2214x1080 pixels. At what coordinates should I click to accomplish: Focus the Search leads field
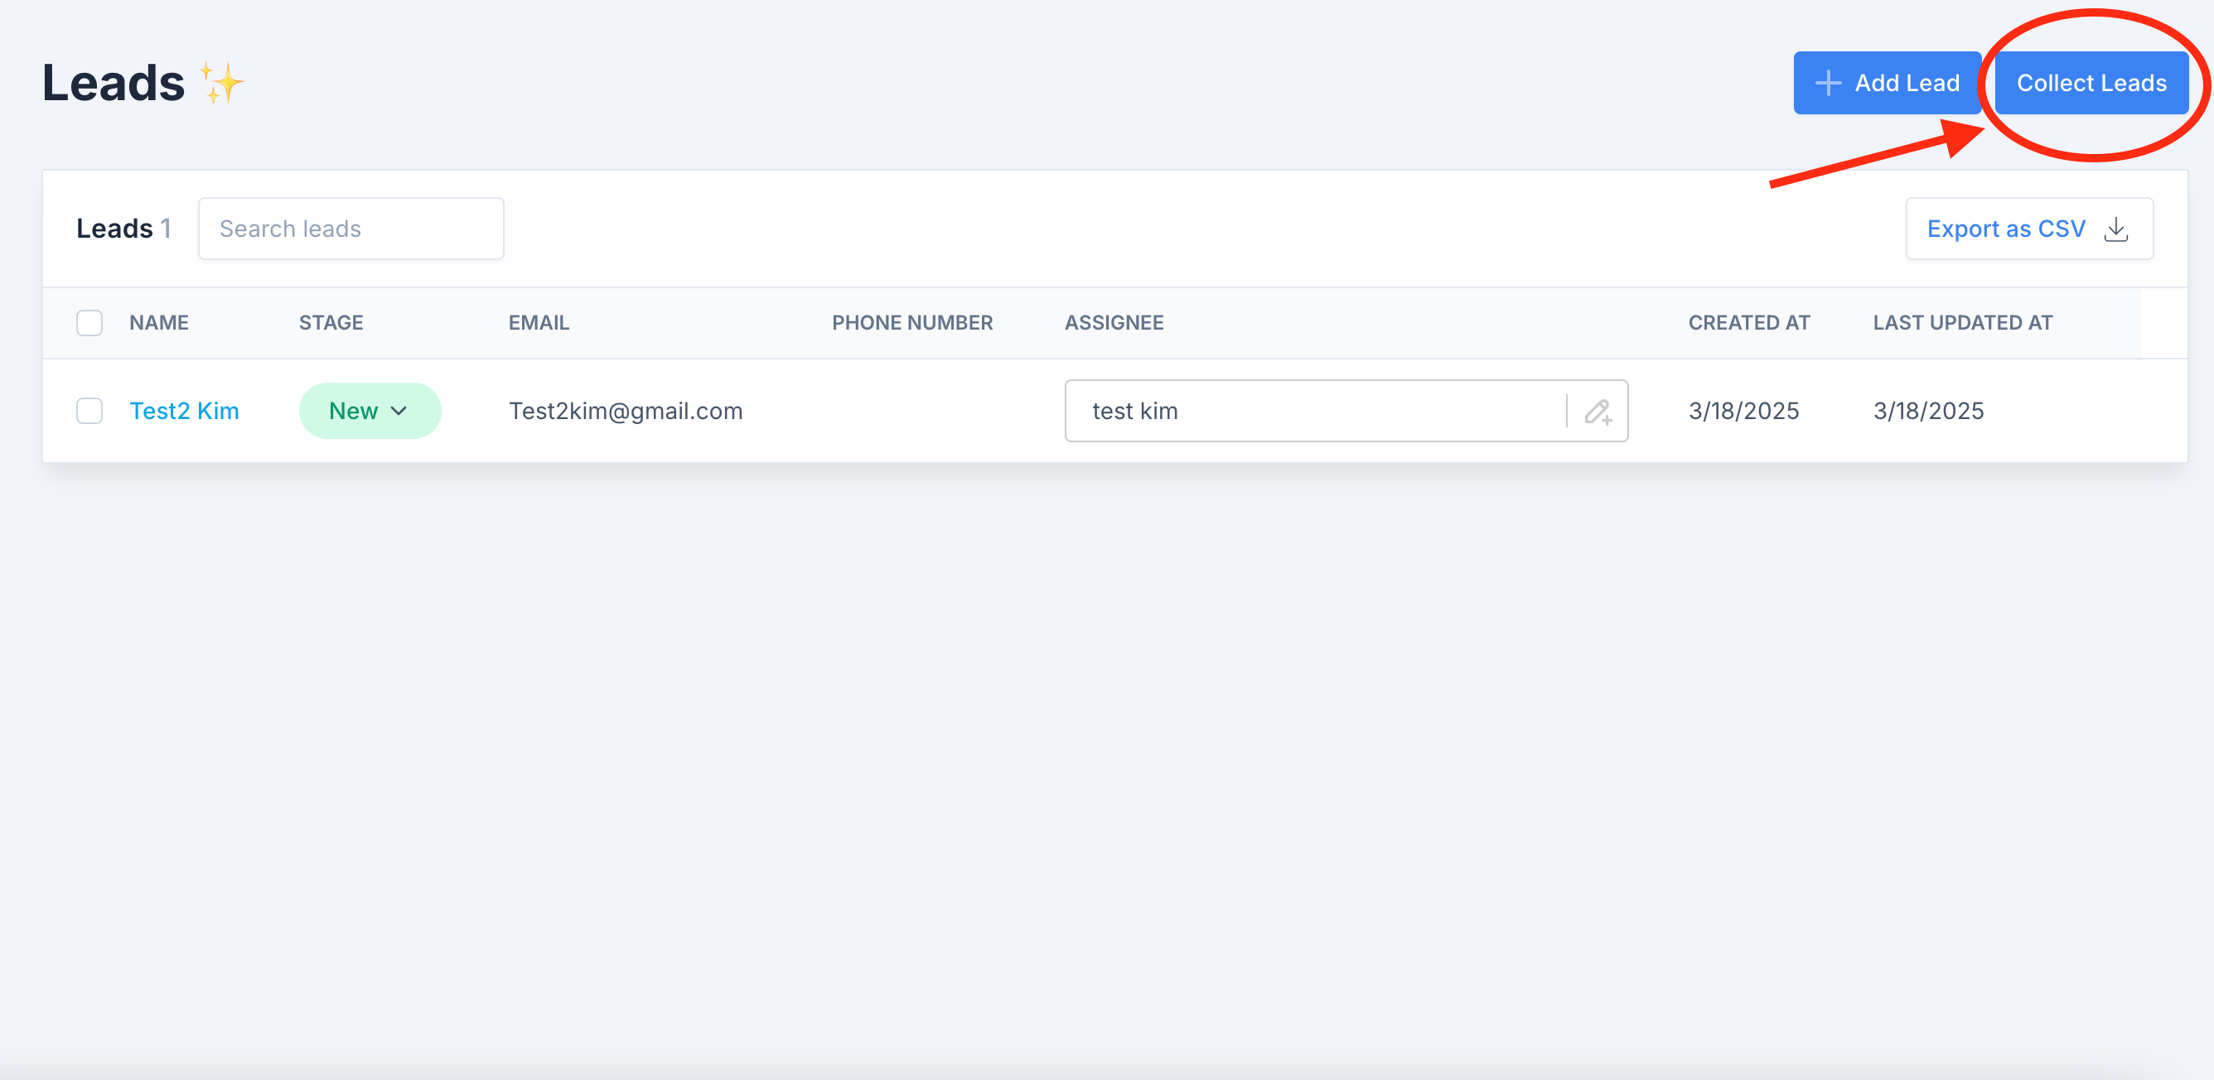pos(350,229)
